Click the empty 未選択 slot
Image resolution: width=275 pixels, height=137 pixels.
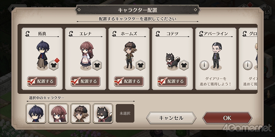[x=125, y=113]
